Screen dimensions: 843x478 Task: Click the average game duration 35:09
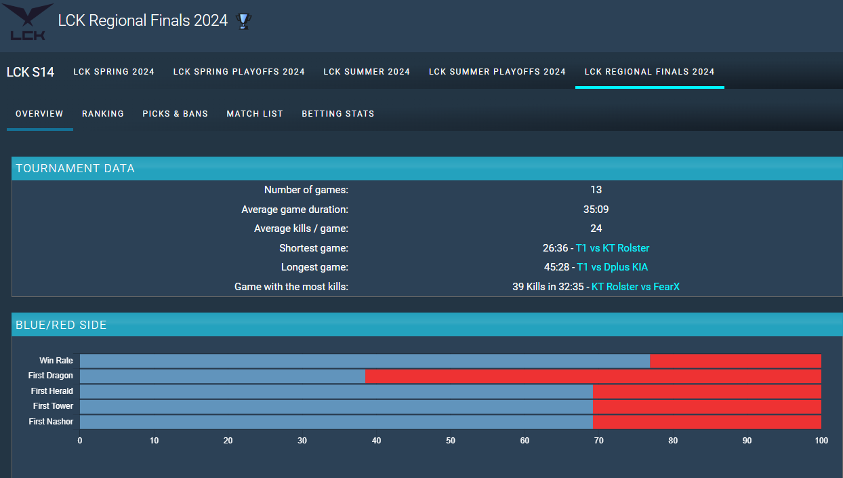596,210
